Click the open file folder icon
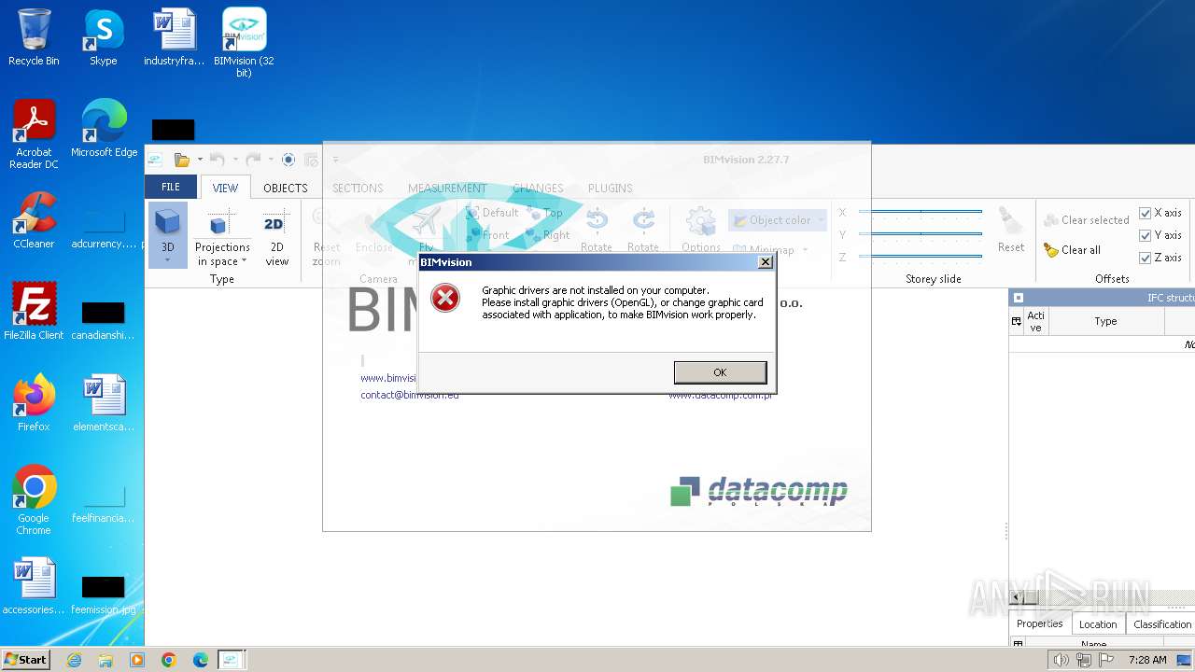This screenshot has height=672, width=1195. 182,160
